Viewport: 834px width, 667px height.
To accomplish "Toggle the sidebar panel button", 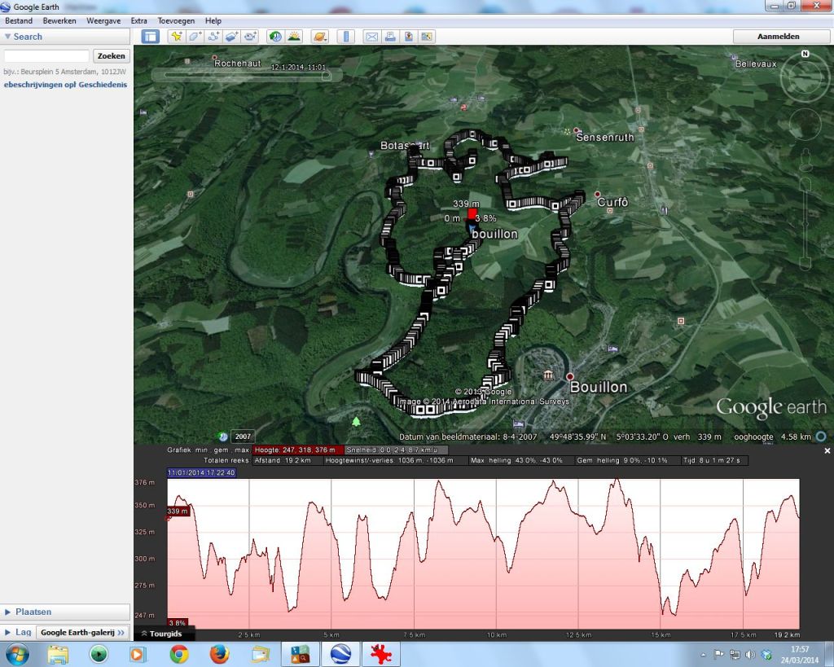I will pyautogui.click(x=150, y=37).
